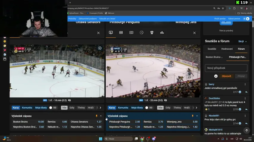Open the scoreboard view icon
254x142 pixels.
point(131,33)
